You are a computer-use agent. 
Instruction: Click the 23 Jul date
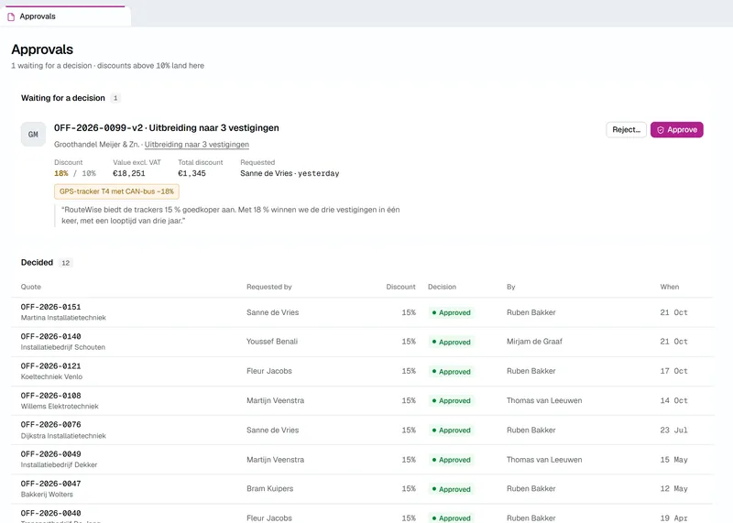tap(673, 430)
